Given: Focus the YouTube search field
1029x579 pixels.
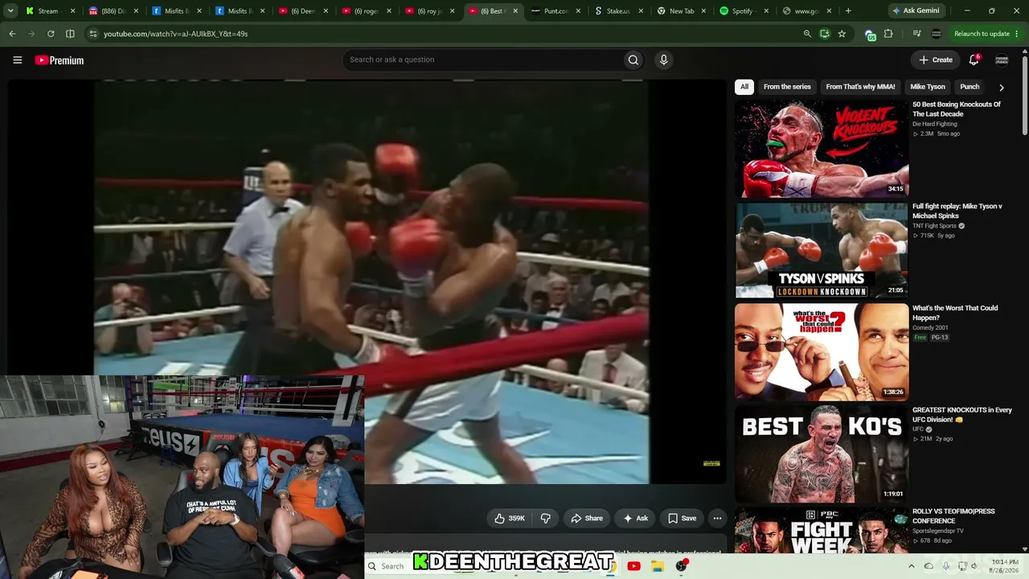Looking at the screenshot, I should (x=482, y=60).
